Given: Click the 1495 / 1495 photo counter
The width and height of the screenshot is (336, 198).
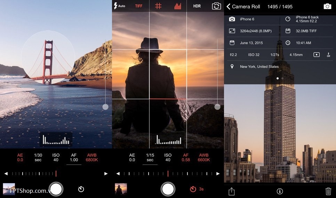Looking at the screenshot, I should 280,7.
